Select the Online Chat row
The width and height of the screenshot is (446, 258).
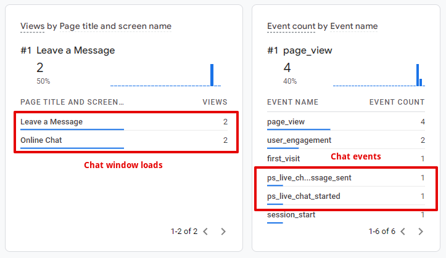(x=41, y=140)
